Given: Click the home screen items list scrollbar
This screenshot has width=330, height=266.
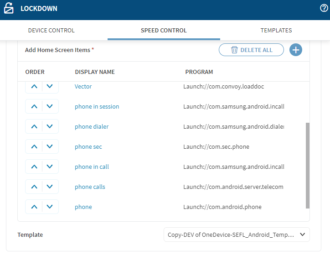Looking at the screenshot, I should pyautogui.click(x=308, y=164).
